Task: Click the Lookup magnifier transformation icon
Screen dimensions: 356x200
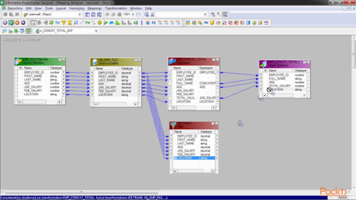Action: pos(76,23)
